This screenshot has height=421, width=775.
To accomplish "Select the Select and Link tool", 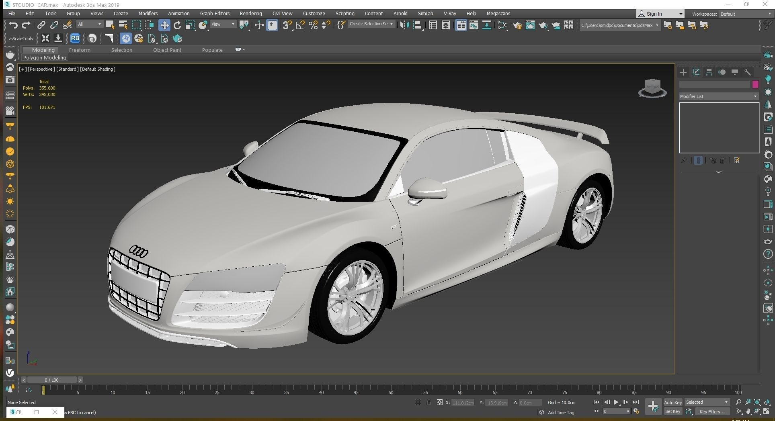I will pyautogui.click(x=41, y=25).
